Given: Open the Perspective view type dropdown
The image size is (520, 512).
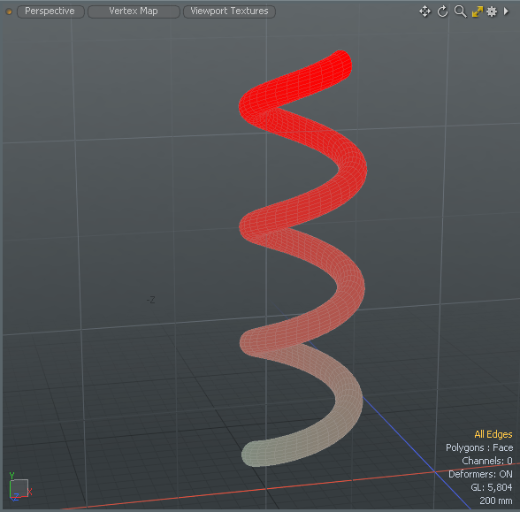Looking at the screenshot, I should coord(50,11).
